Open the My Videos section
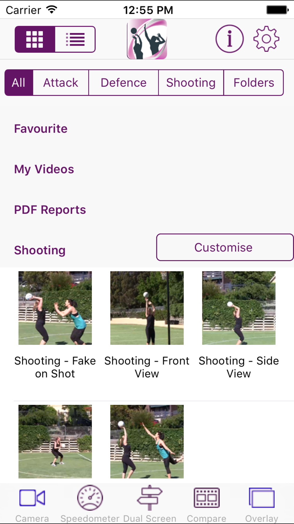The width and height of the screenshot is (294, 524). [x=44, y=169]
